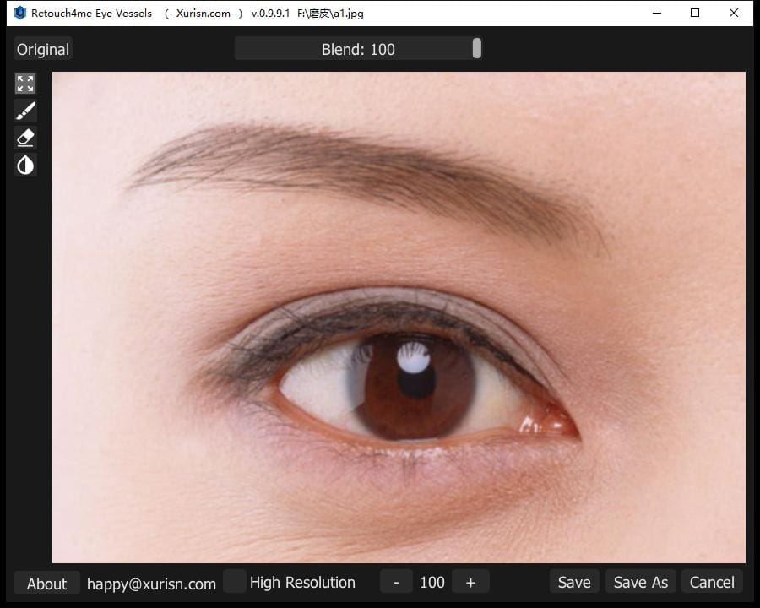Cancel the retouching session

711,582
